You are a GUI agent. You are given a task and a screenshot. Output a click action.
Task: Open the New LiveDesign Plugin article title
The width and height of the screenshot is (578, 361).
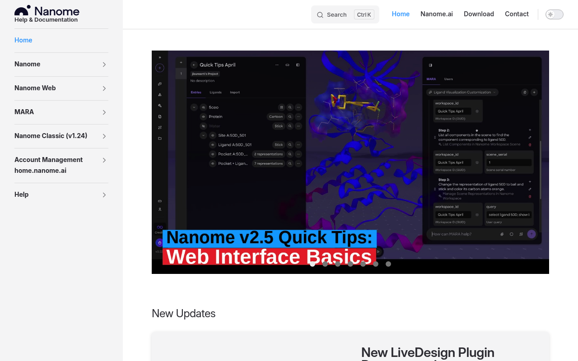point(428,353)
